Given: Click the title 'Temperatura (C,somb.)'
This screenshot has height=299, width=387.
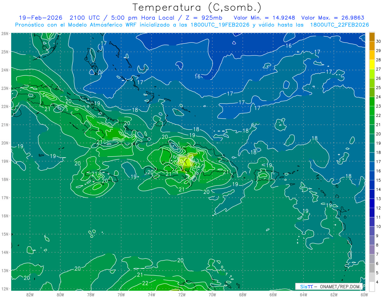Looking at the screenshot, I should point(197,7).
